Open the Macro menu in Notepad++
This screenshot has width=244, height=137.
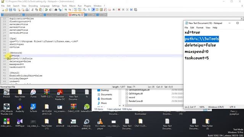[x=72, y=6]
